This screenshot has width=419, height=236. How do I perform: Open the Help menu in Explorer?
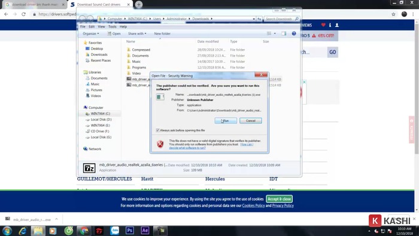pos(123,27)
